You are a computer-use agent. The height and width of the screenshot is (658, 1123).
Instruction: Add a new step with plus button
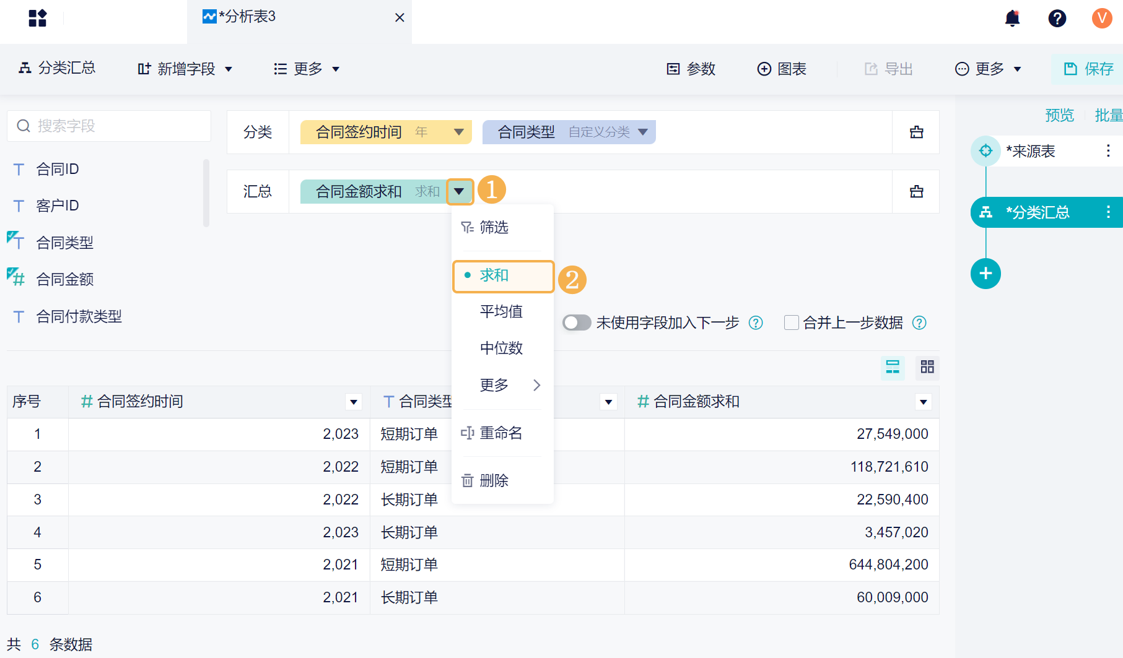[985, 274]
